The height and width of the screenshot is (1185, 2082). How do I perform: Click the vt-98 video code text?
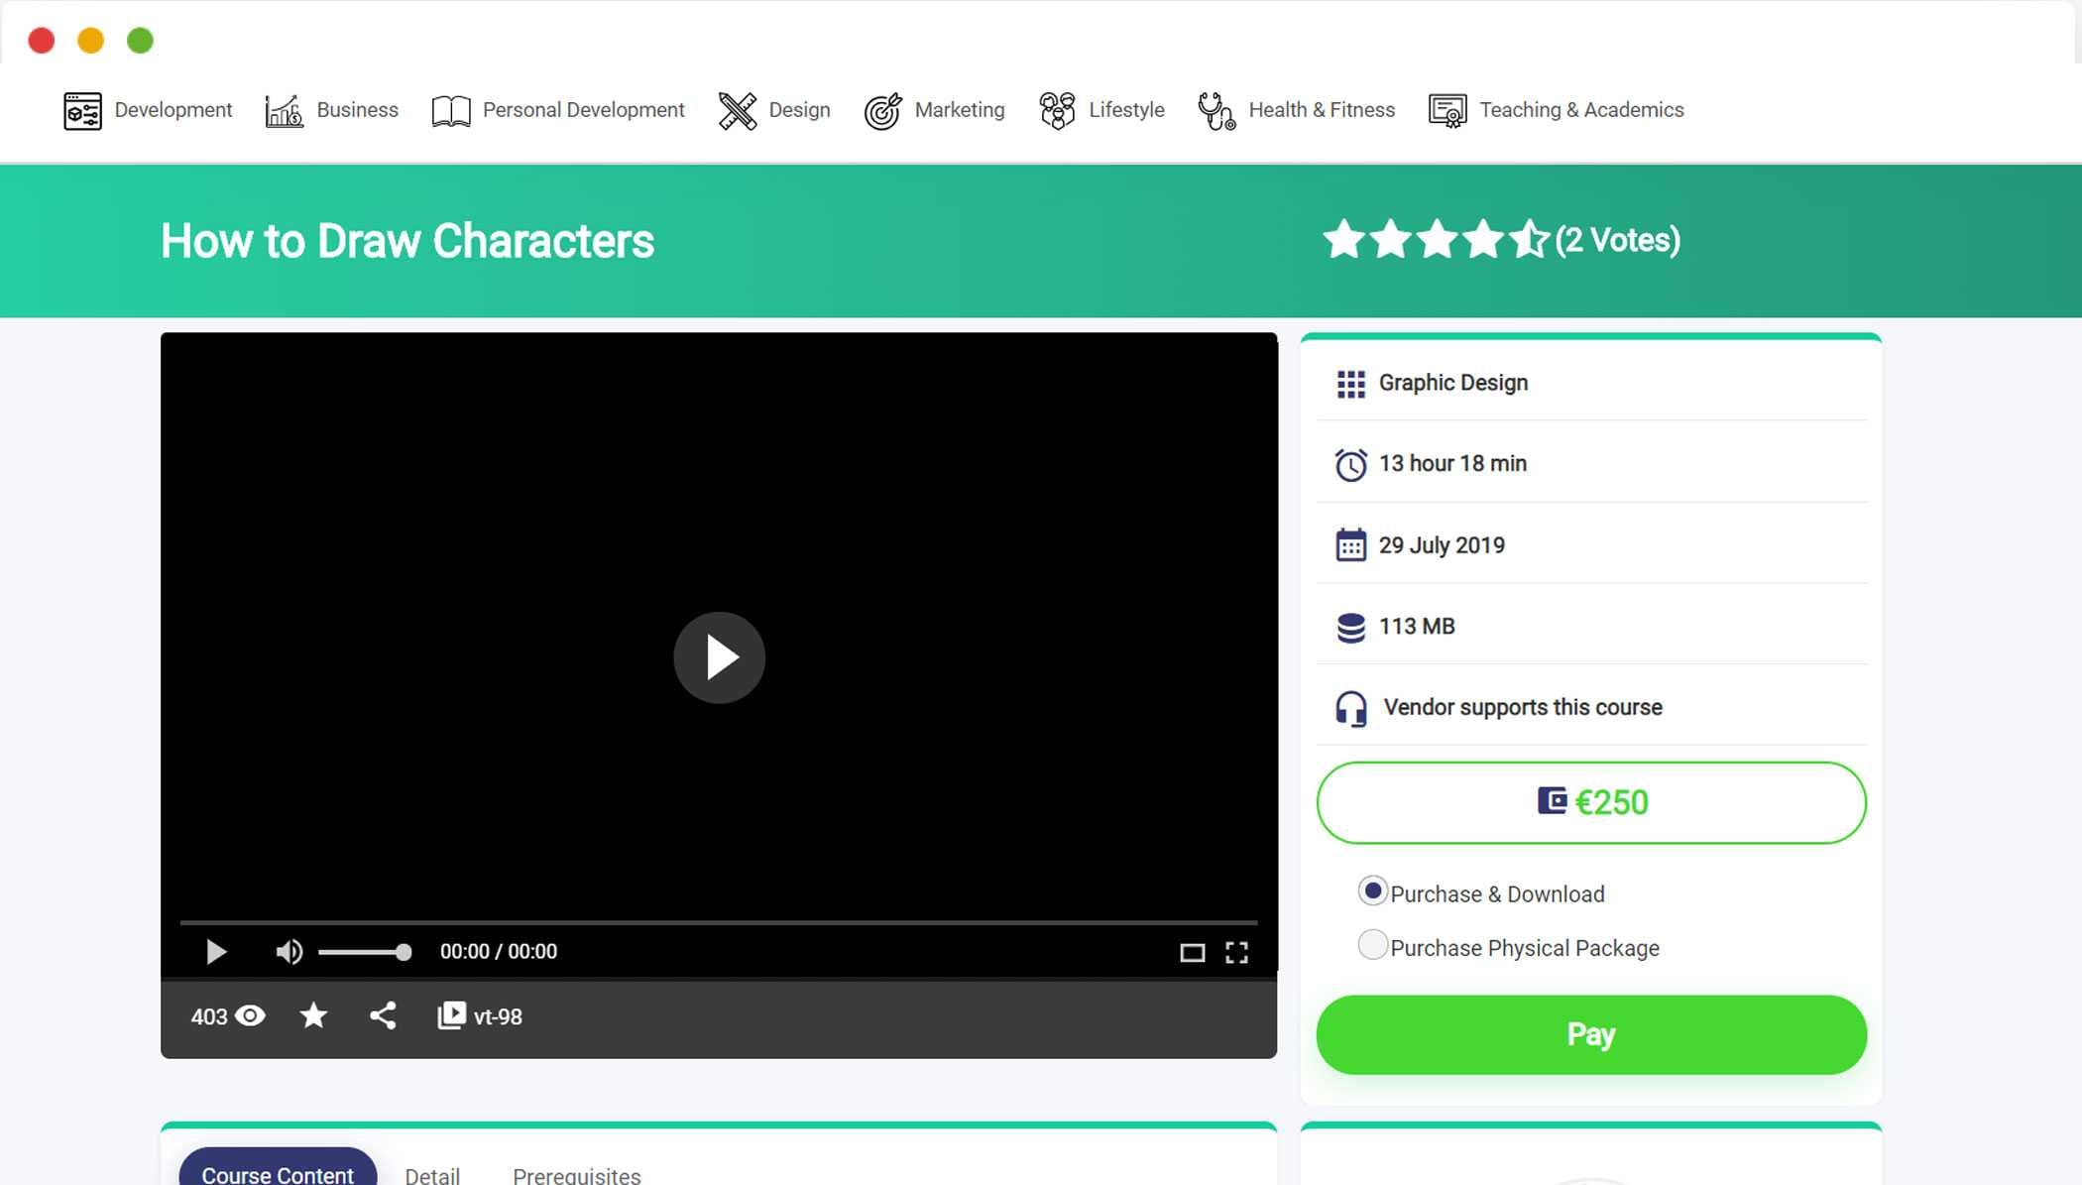pyautogui.click(x=498, y=1017)
